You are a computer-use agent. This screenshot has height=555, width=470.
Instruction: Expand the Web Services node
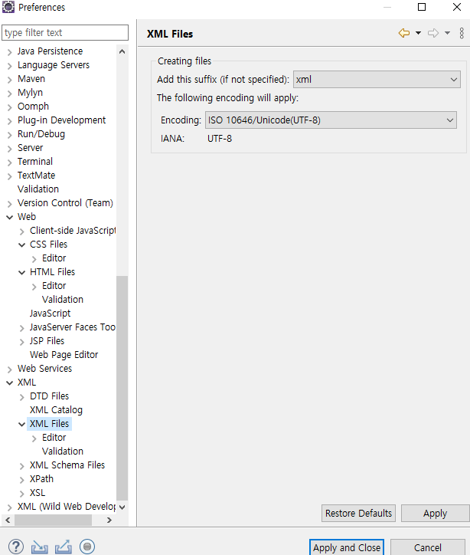tap(9, 369)
